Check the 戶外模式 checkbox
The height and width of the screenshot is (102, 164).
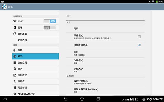pyautogui.click(x=139, y=37)
